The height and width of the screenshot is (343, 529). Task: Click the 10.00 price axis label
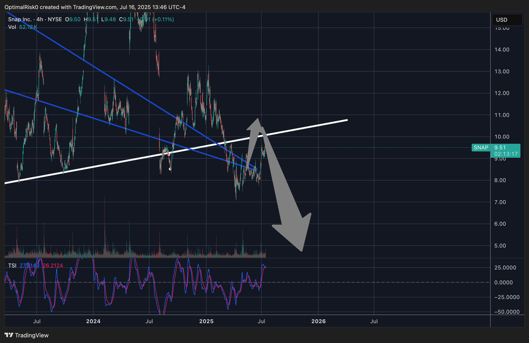coord(502,137)
